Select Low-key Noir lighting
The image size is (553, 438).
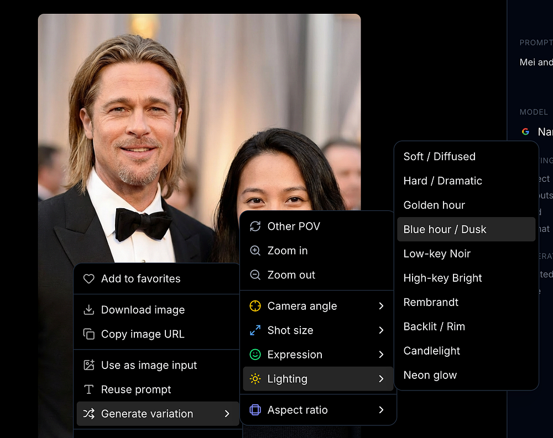(x=466, y=254)
